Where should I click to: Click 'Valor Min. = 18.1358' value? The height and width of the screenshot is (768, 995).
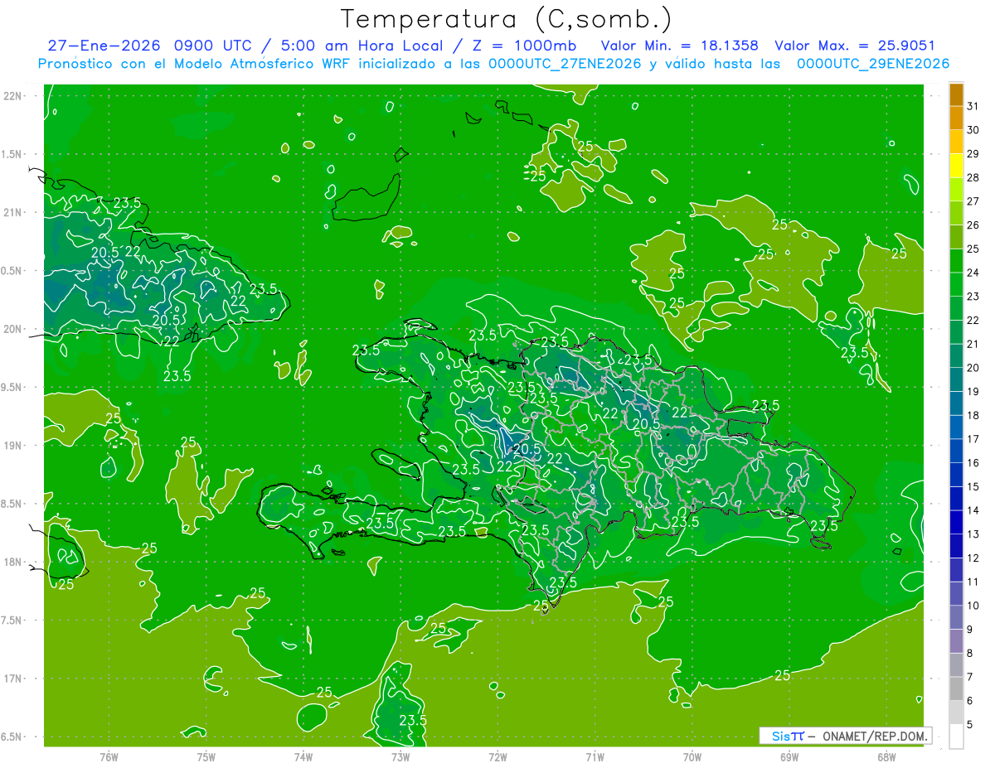pos(679,46)
